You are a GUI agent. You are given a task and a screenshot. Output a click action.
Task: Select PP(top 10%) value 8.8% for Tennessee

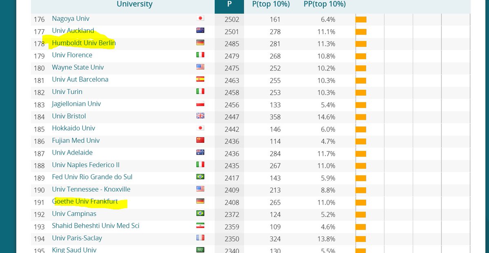point(328,190)
